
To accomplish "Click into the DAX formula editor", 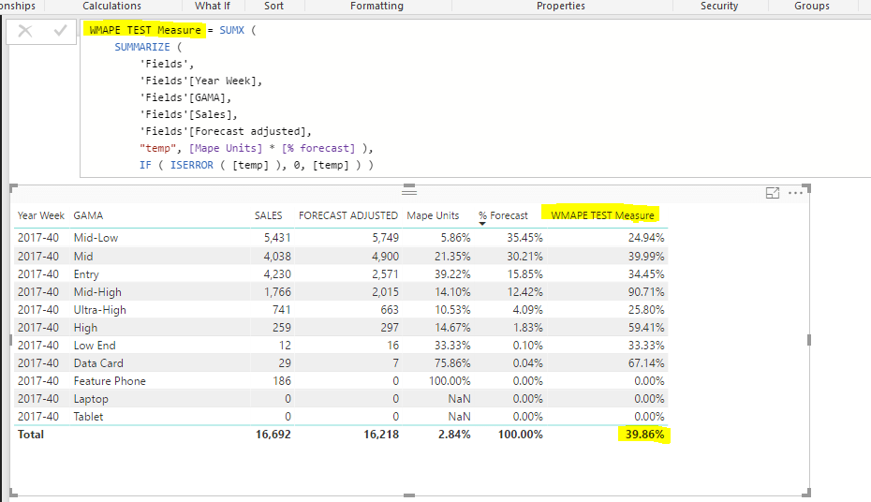I will 476,97.
